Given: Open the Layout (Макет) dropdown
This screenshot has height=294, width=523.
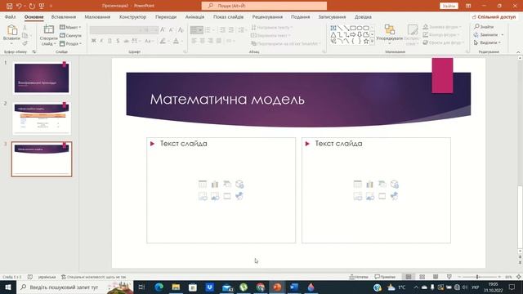Looking at the screenshot, I should [70, 27].
